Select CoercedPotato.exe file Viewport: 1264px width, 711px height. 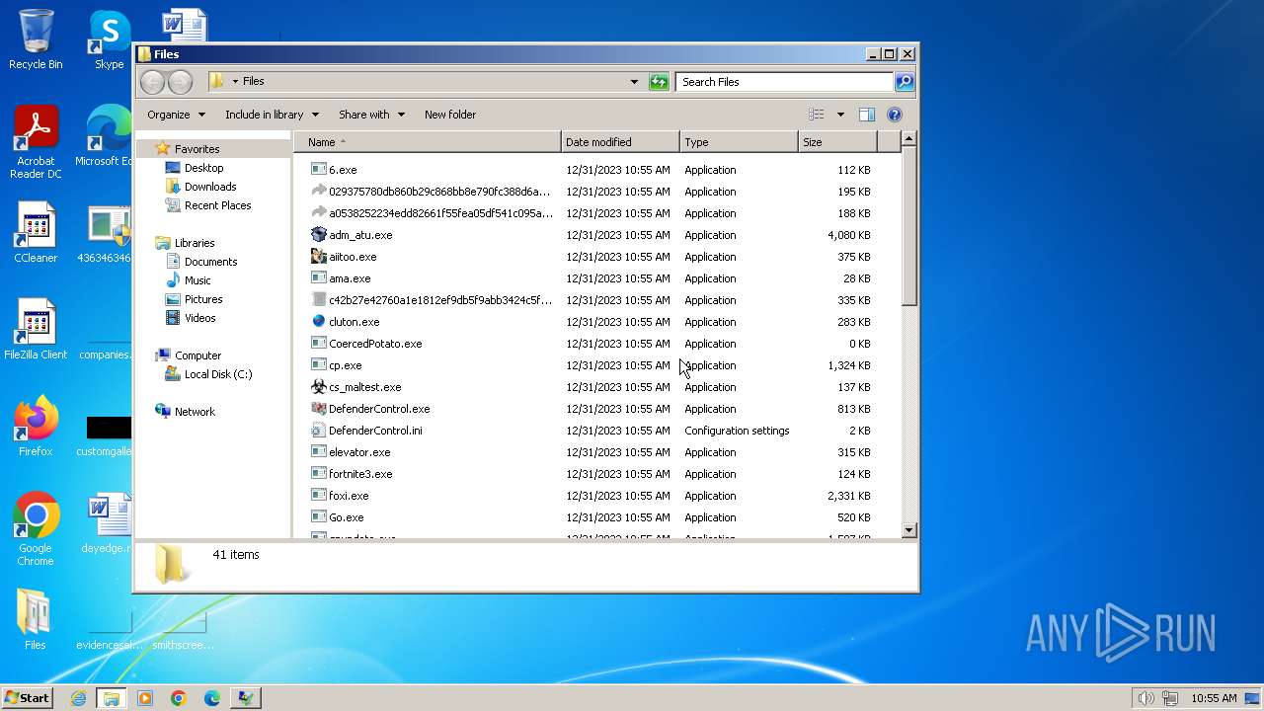click(375, 344)
